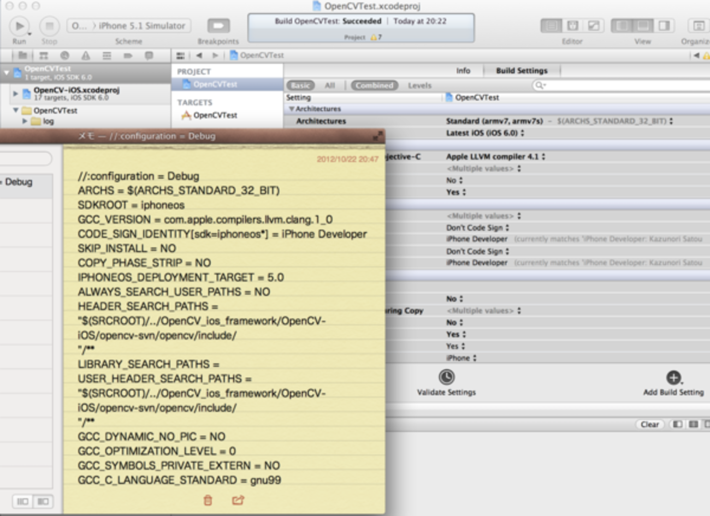Show the Symbol navigator

point(44,55)
